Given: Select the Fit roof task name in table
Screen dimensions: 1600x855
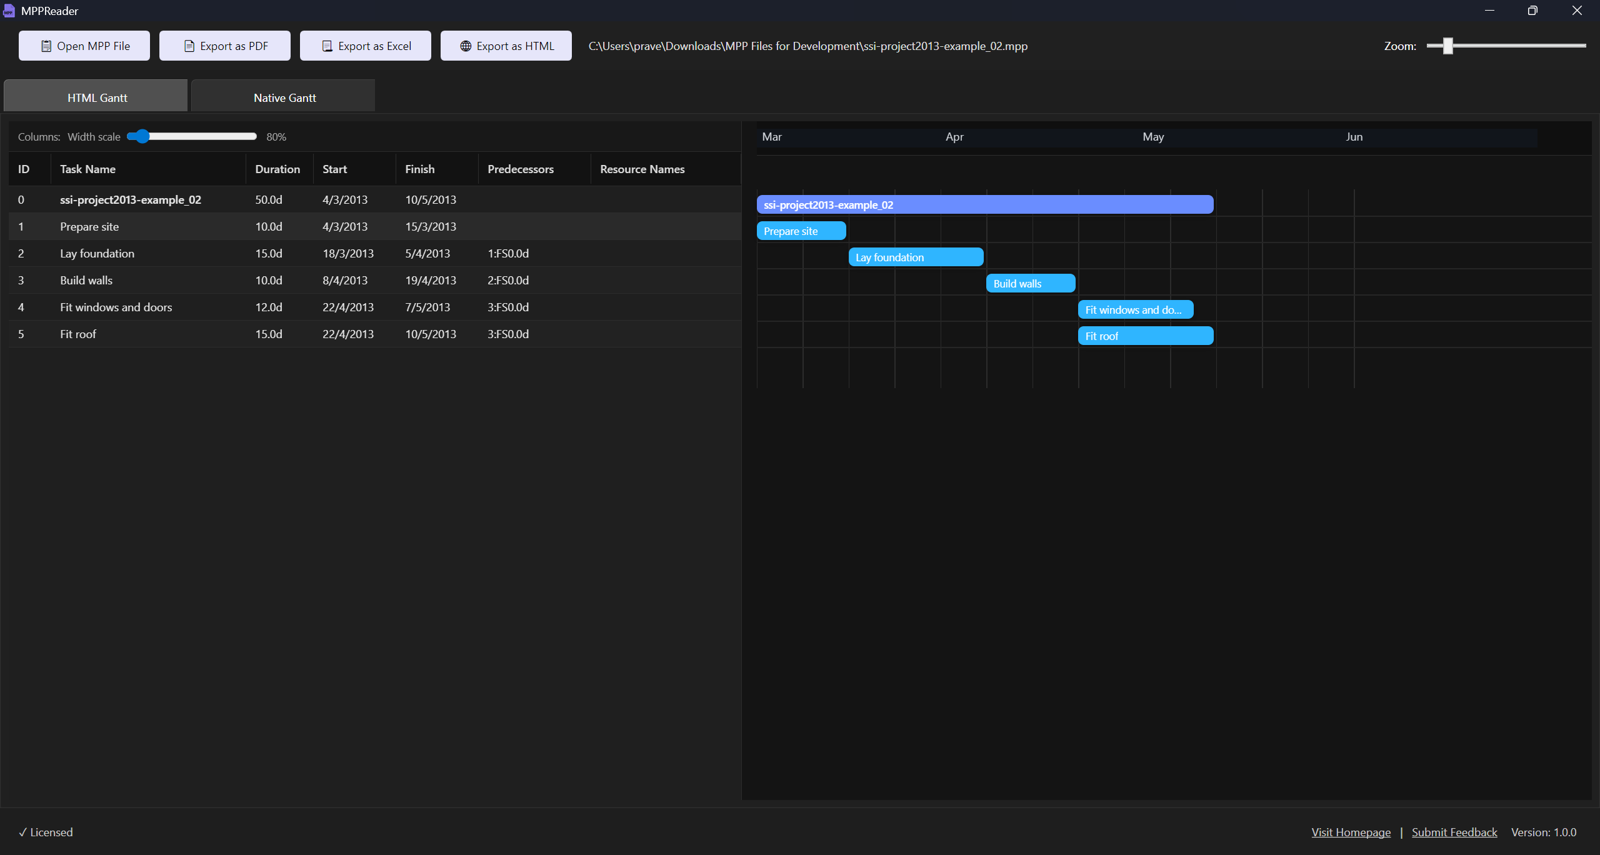Looking at the screenshot, I should tap(78, 334).
